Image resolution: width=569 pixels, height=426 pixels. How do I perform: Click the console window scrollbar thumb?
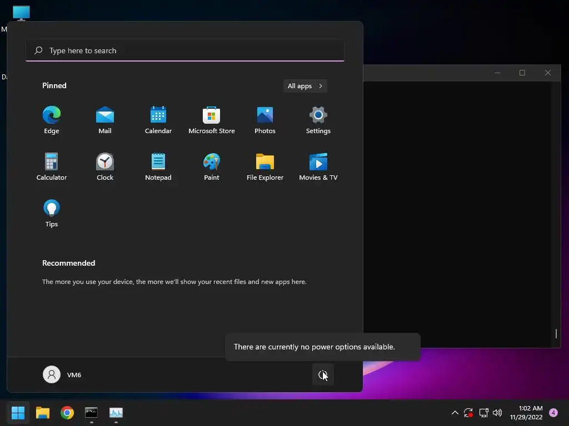coord(556,333)
